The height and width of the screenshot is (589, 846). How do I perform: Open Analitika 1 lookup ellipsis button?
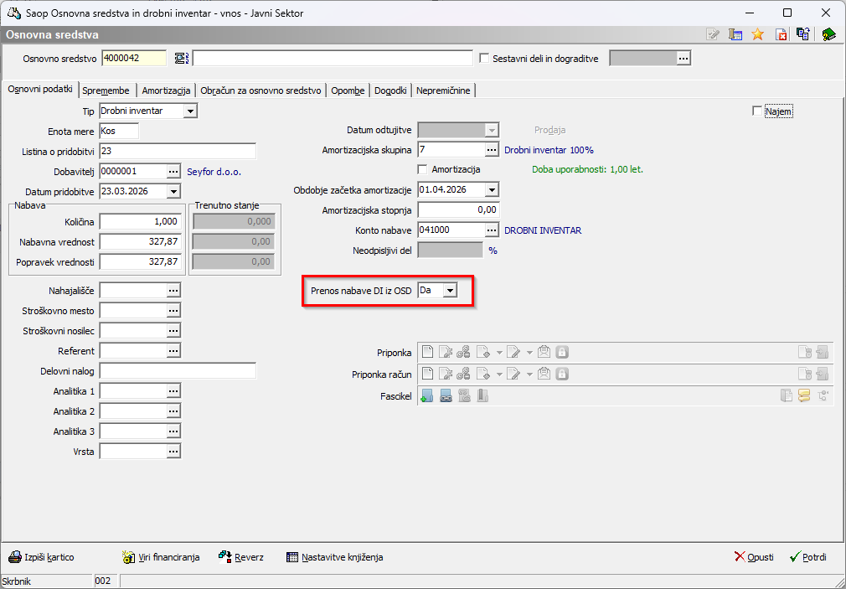coord(173,391)
